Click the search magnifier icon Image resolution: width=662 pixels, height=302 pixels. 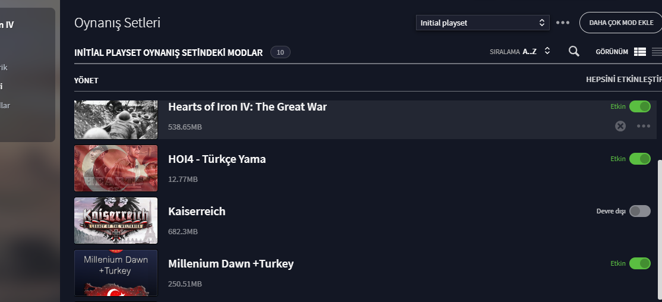tap(573, 52)
